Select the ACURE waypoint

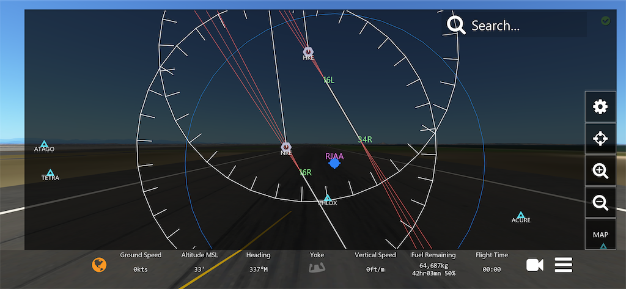[x=521, y=217]
